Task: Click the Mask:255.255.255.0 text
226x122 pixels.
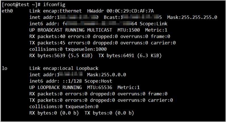Action: point(192,17)
